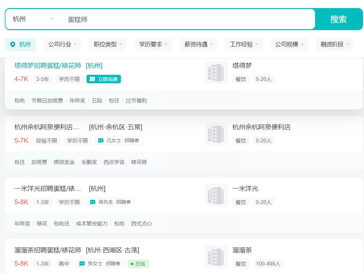The image size is (364, 273).
Task: Open the 杭州 city dropdown in search bar
Action: coord(33,19)
